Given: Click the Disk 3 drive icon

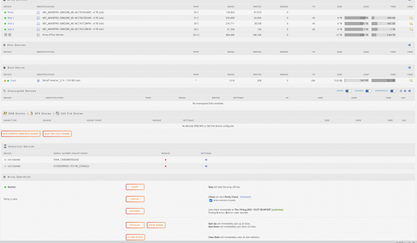Looking at the screenshot, I should tap(38, 29).
